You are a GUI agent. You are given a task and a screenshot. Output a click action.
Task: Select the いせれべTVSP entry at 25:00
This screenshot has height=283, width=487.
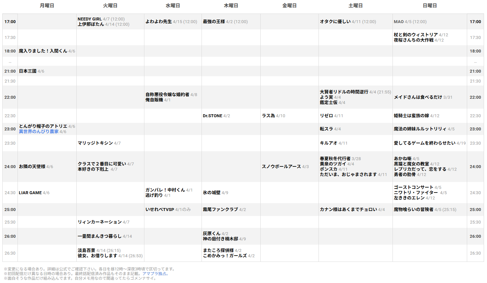160,210
